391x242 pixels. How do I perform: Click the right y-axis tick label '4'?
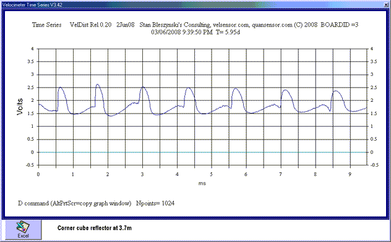[372, 49]
